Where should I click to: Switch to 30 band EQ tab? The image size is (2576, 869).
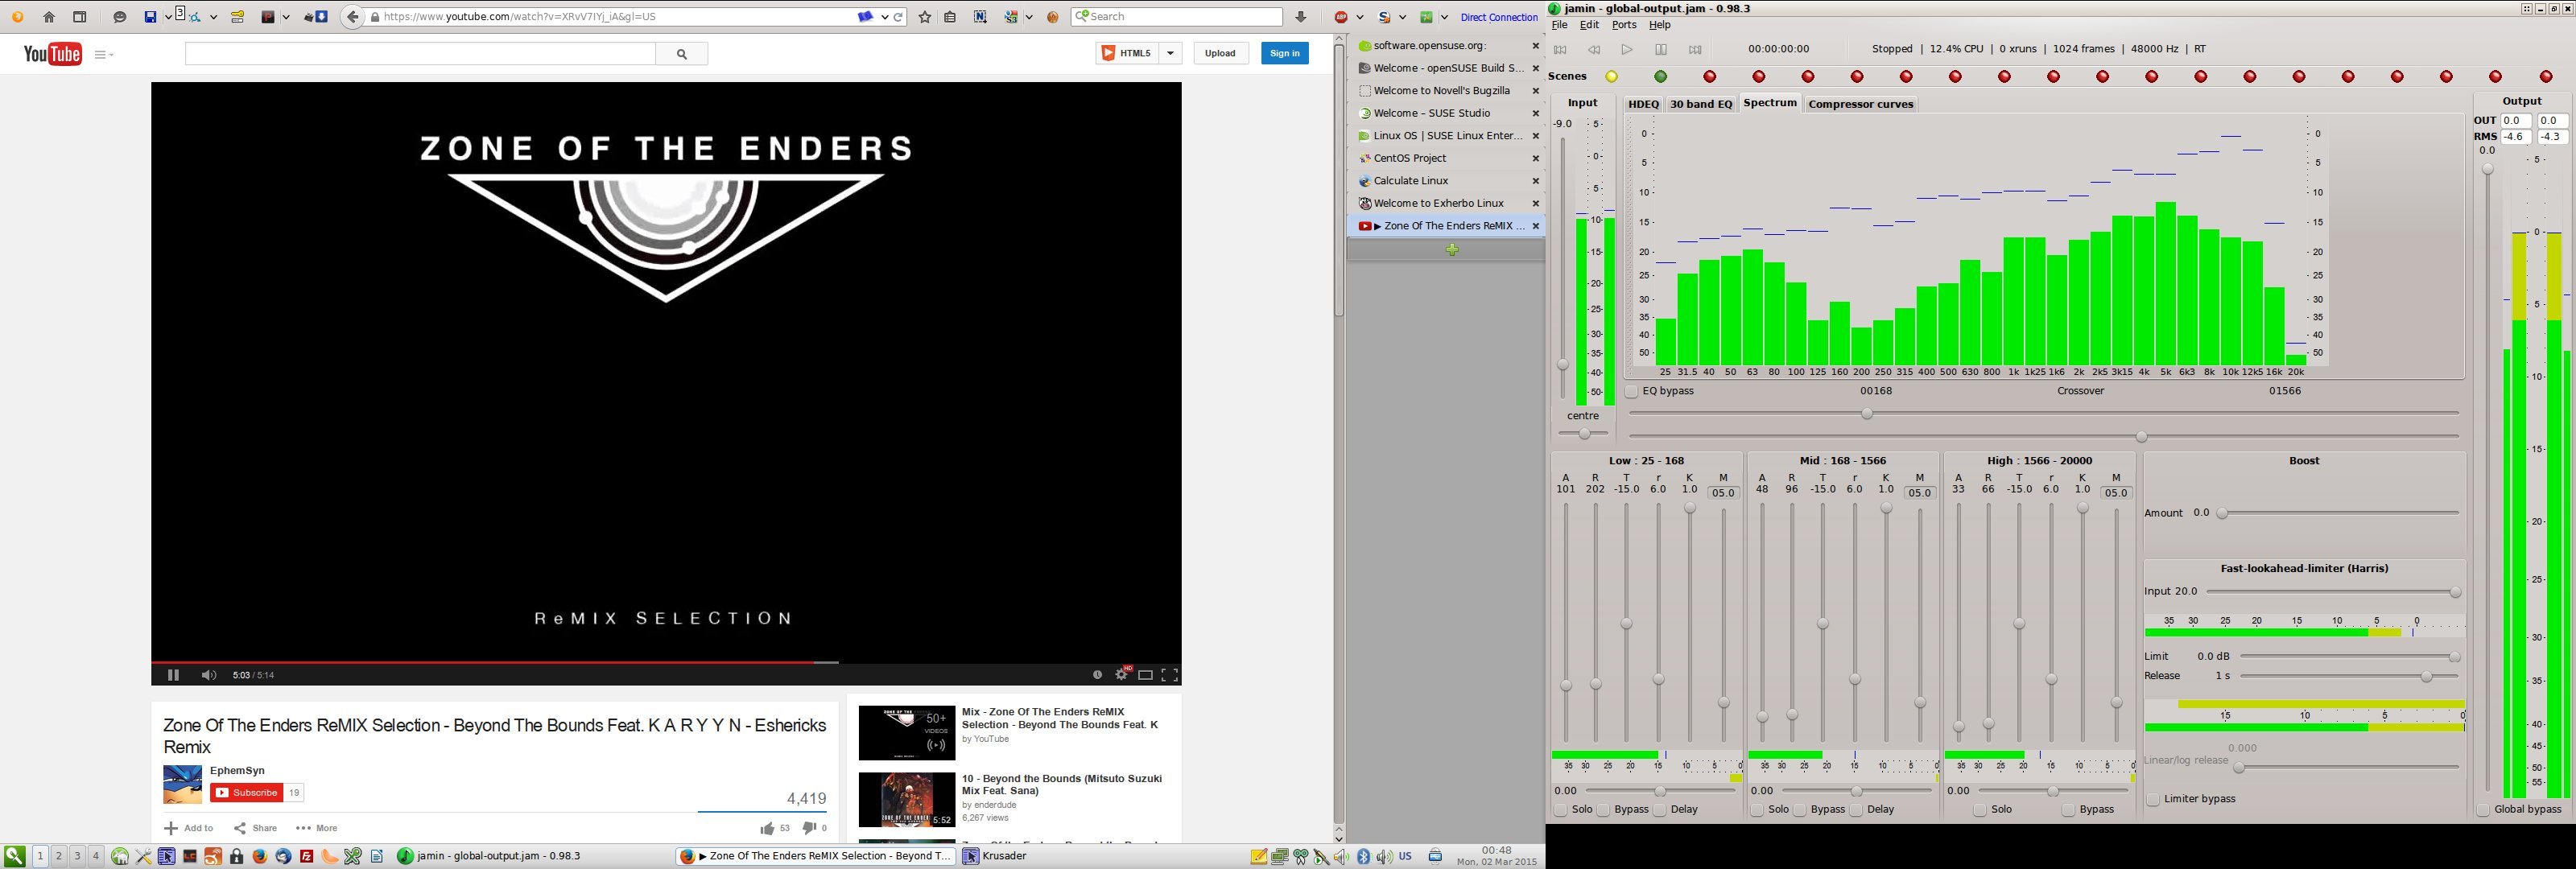click(x=1701, y=104)
